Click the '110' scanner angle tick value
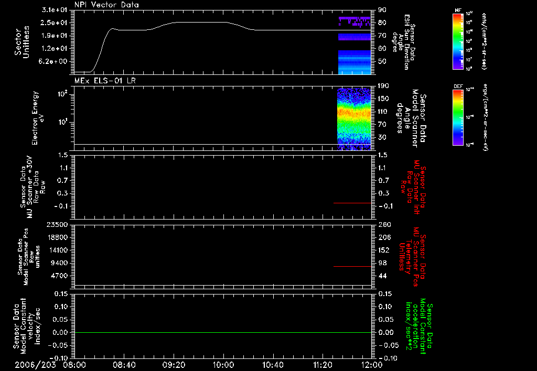 (x=383, y=112)
